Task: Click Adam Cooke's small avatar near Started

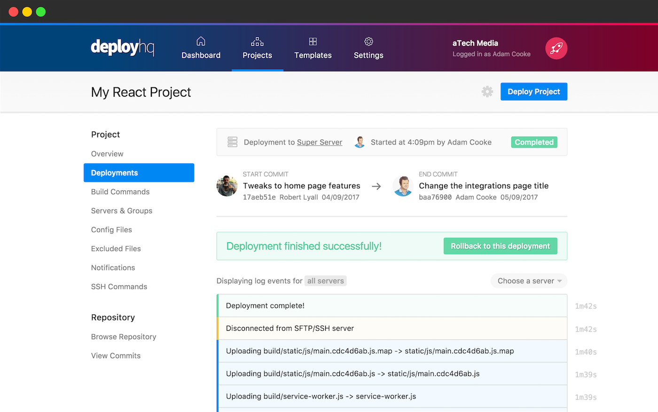Action: click(x=360, y=142)
